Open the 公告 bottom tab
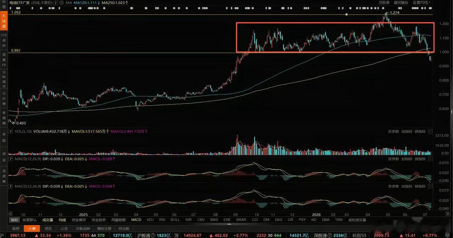Screen dimensions: 453x238 coord(64,228)
